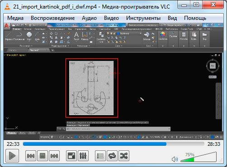Click the Утилиты calculator icon in video
The width and height of the screenshot is (227, 167).
click(x=184, y=34)
